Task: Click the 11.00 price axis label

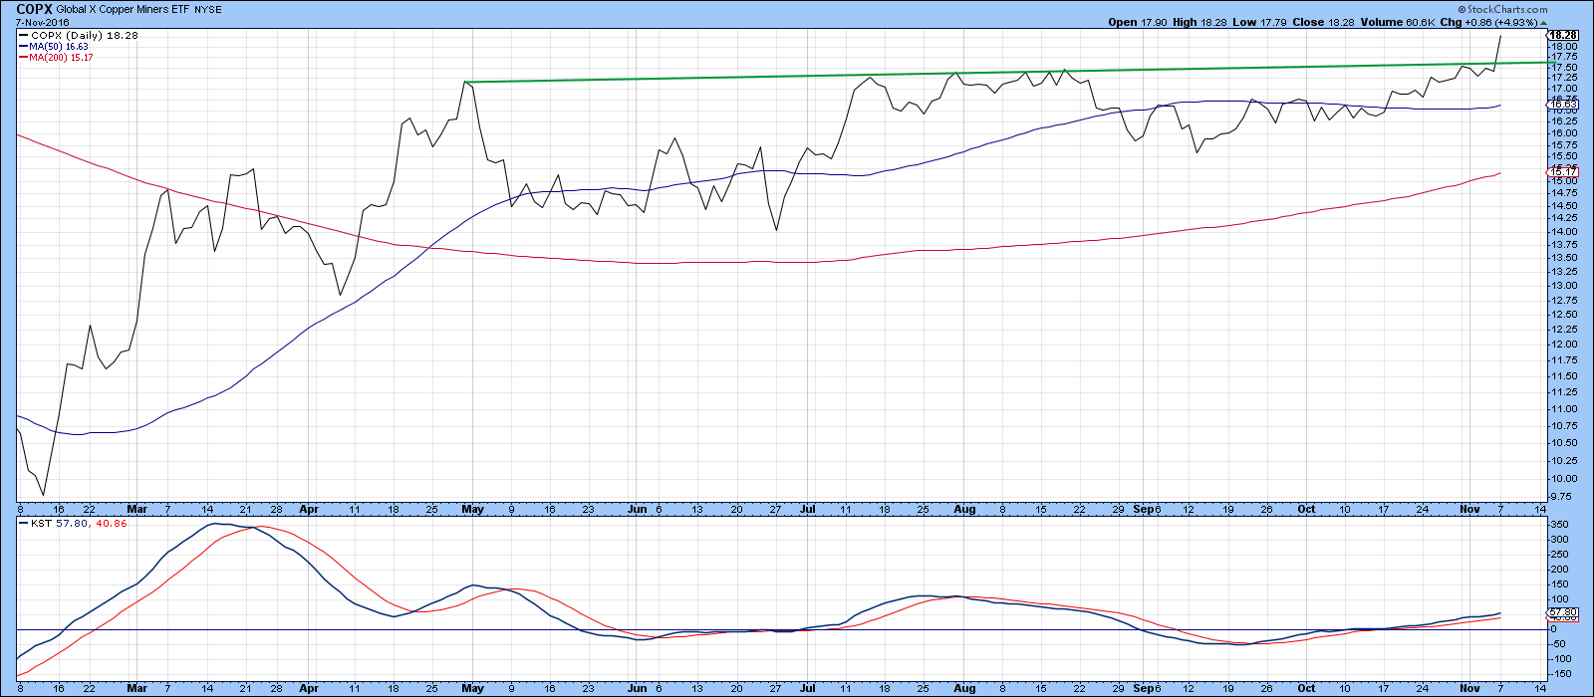Action: tap(1563, 408)
